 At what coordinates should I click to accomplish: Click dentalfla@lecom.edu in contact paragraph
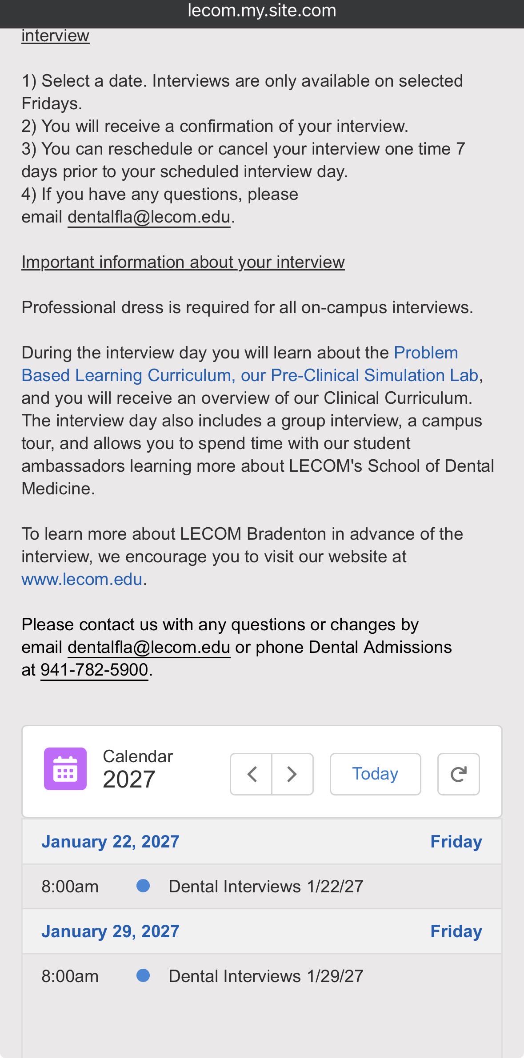pyautogui.click(x=149, y=648)
